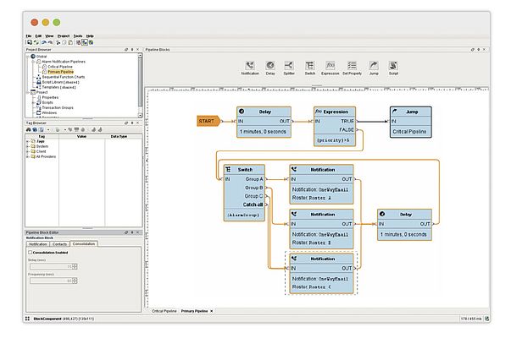Add a Notification block from the palette

pos(250,68)
